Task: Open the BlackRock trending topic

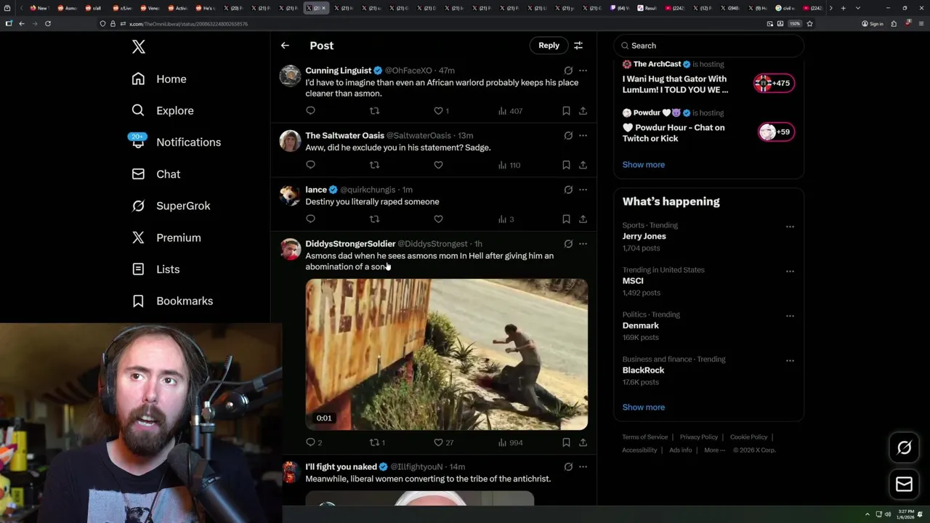Action: tap(643, 370)
